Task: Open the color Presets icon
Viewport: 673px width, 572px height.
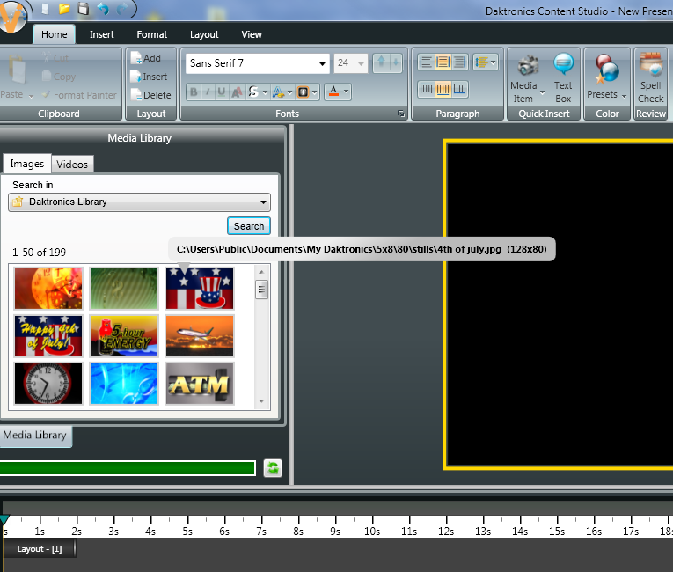Action: 606,69
